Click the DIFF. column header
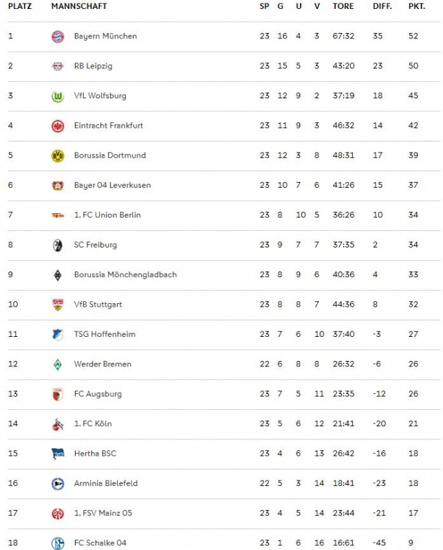This screenshot has width=443, height=550. 382,6
